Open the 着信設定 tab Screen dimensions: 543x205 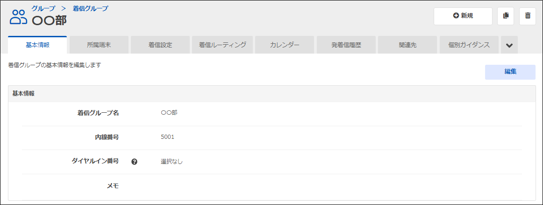(x=160, y=45)
